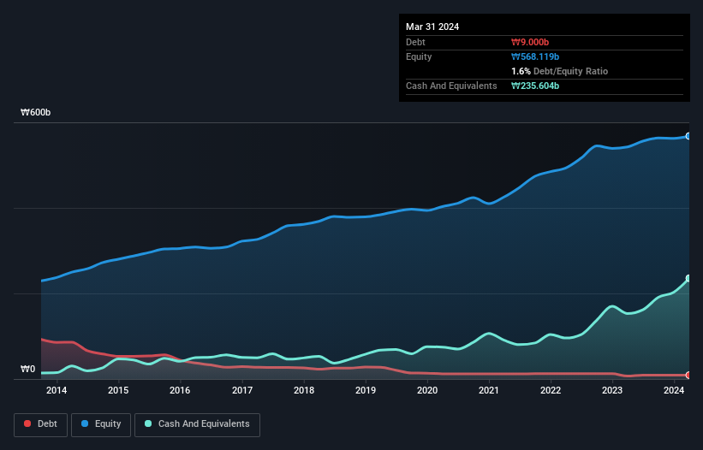Viewport: 703px width, 450px height.
Task: Select the 2014 x-axis label
Action: (x=57, y=391)
